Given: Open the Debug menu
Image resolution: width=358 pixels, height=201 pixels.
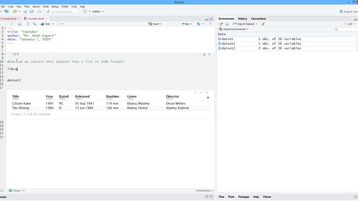Looking at the screenshot, I should click(55, 7).
